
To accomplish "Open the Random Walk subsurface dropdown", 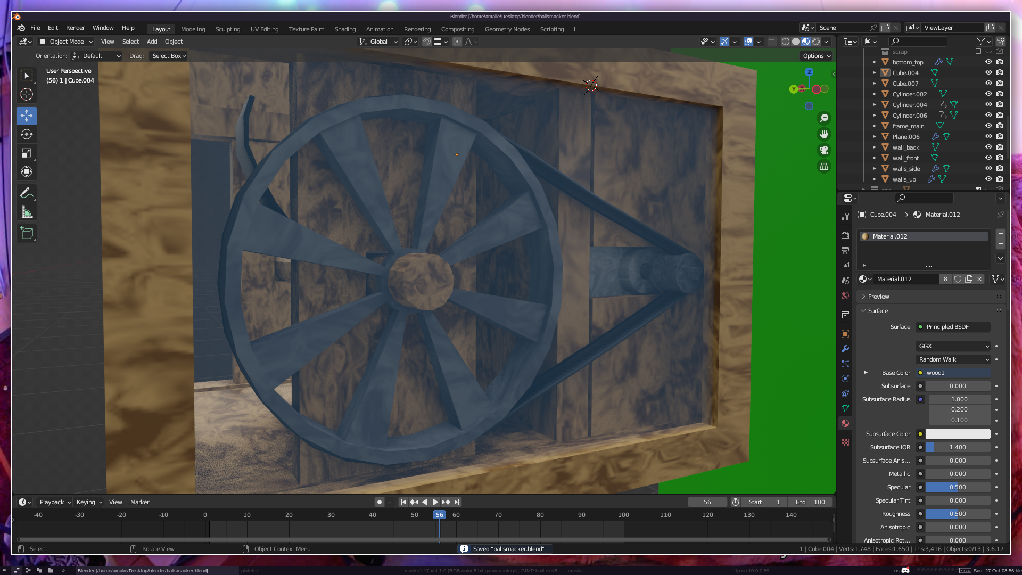I will 953,359.
